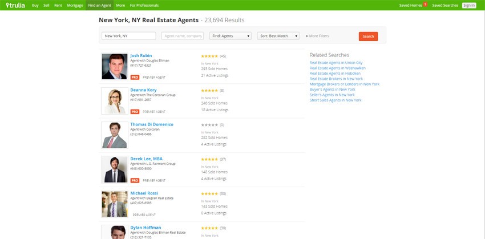Click "148 Sold Homes" text
485x239 pixels.
(x=214, y=172)
